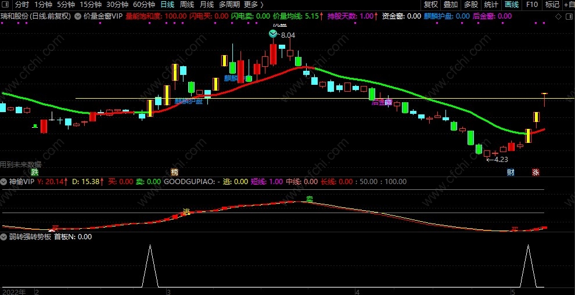The width and height of the screenshot is (575, 295).
Task: Click the 复权 adjustment button
Action: click(x=430, y=5)
